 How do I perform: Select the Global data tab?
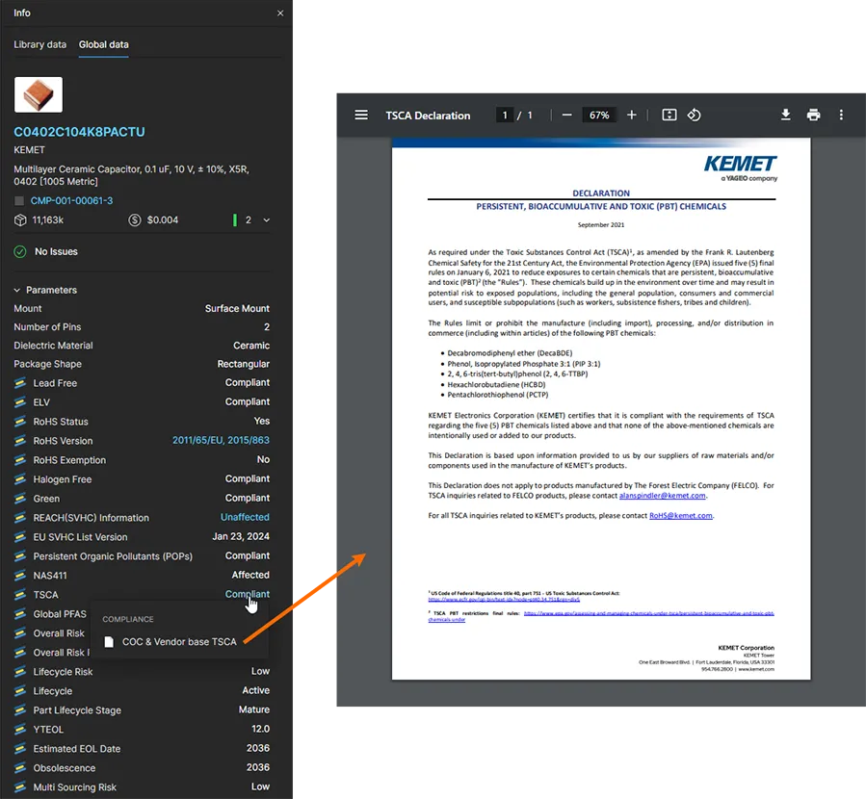click(x=103, y=44)
